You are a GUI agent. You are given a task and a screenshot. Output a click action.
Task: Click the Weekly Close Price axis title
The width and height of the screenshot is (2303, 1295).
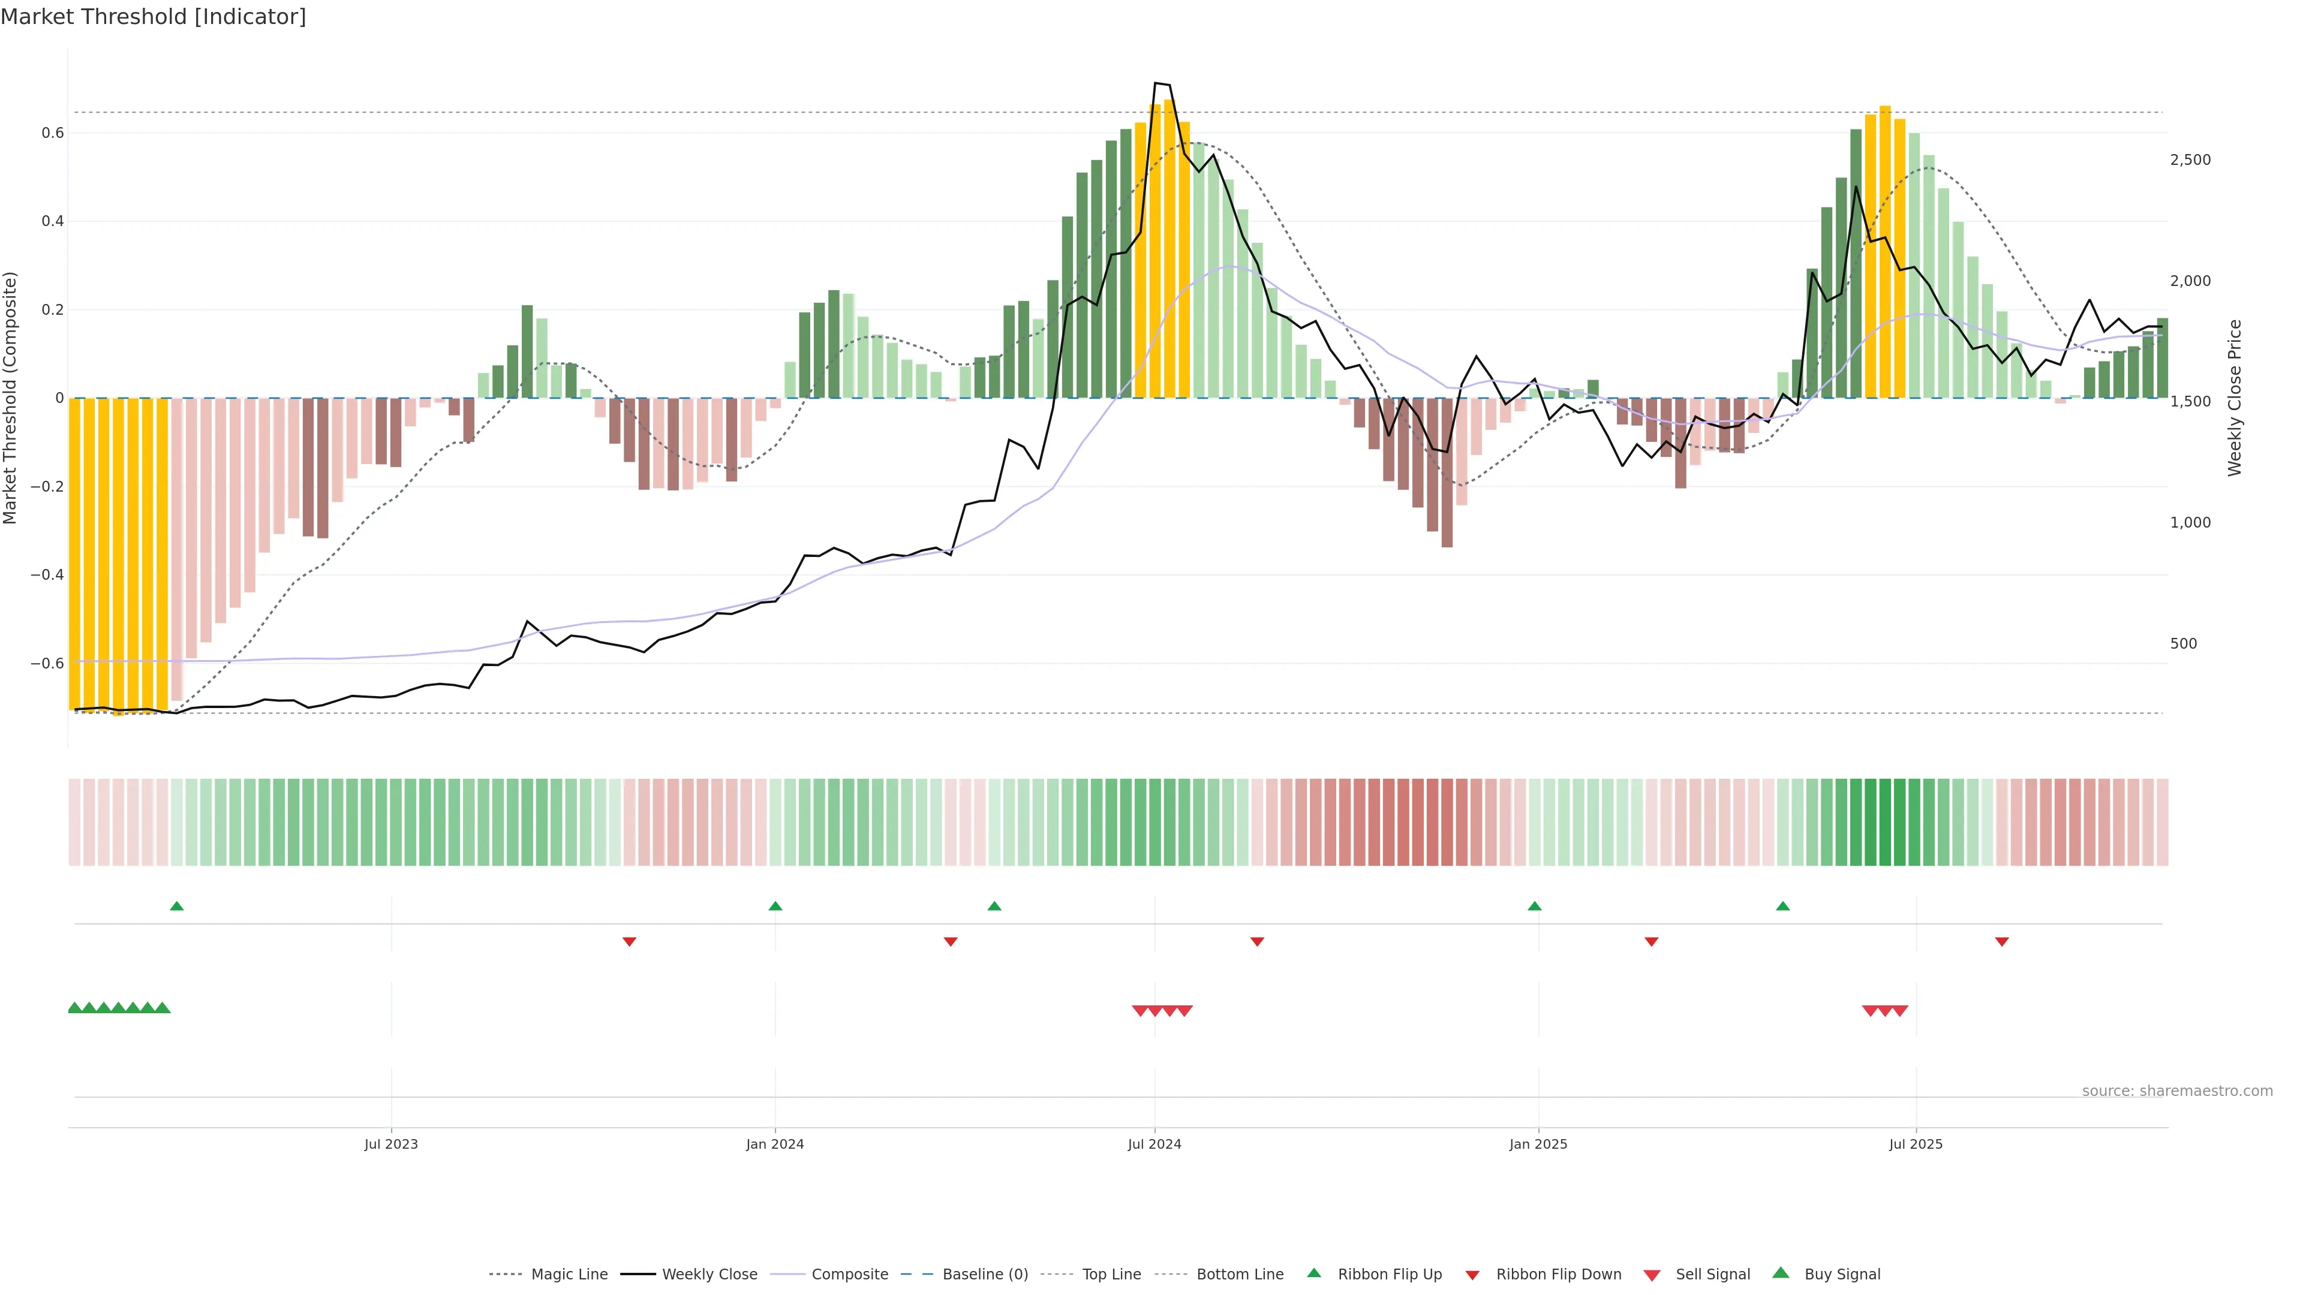2235,397
